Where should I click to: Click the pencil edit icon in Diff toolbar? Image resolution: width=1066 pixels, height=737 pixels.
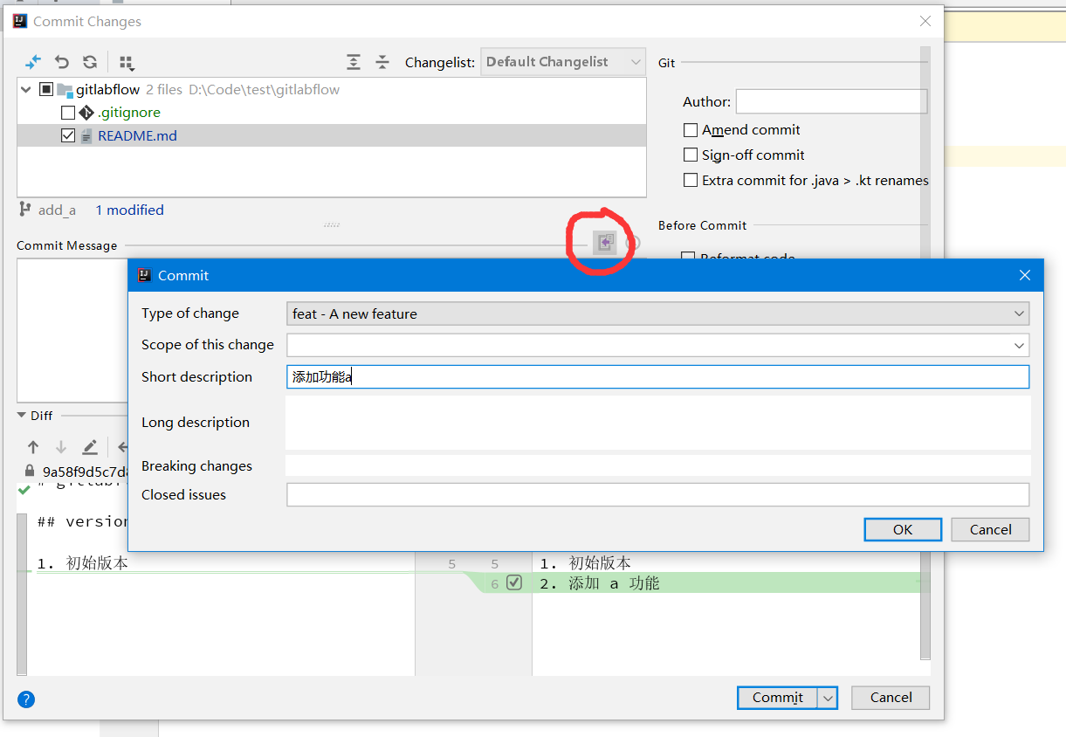[x=90, y=447]
